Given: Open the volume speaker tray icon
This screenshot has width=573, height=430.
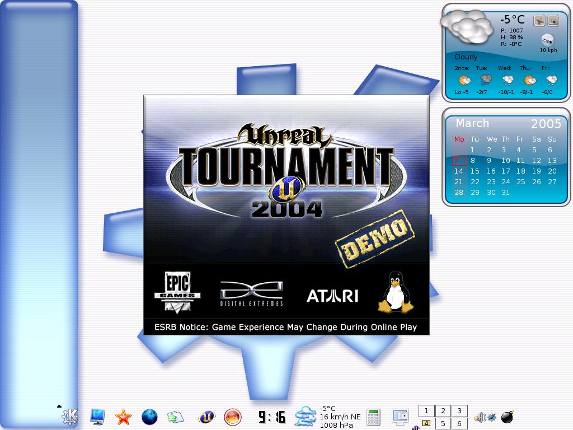Looking at the screenshot, I should pyautogui.click(x=480, y=417).
